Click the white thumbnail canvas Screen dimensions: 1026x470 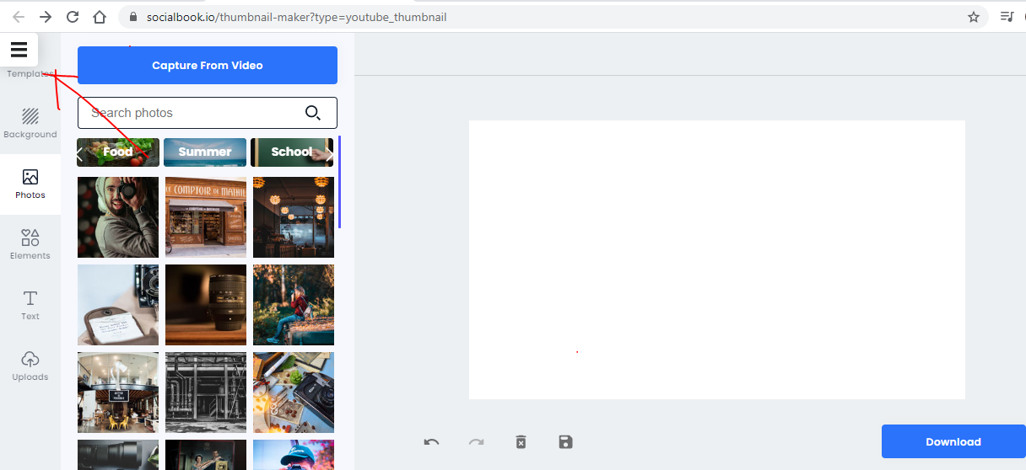(717, 259)
